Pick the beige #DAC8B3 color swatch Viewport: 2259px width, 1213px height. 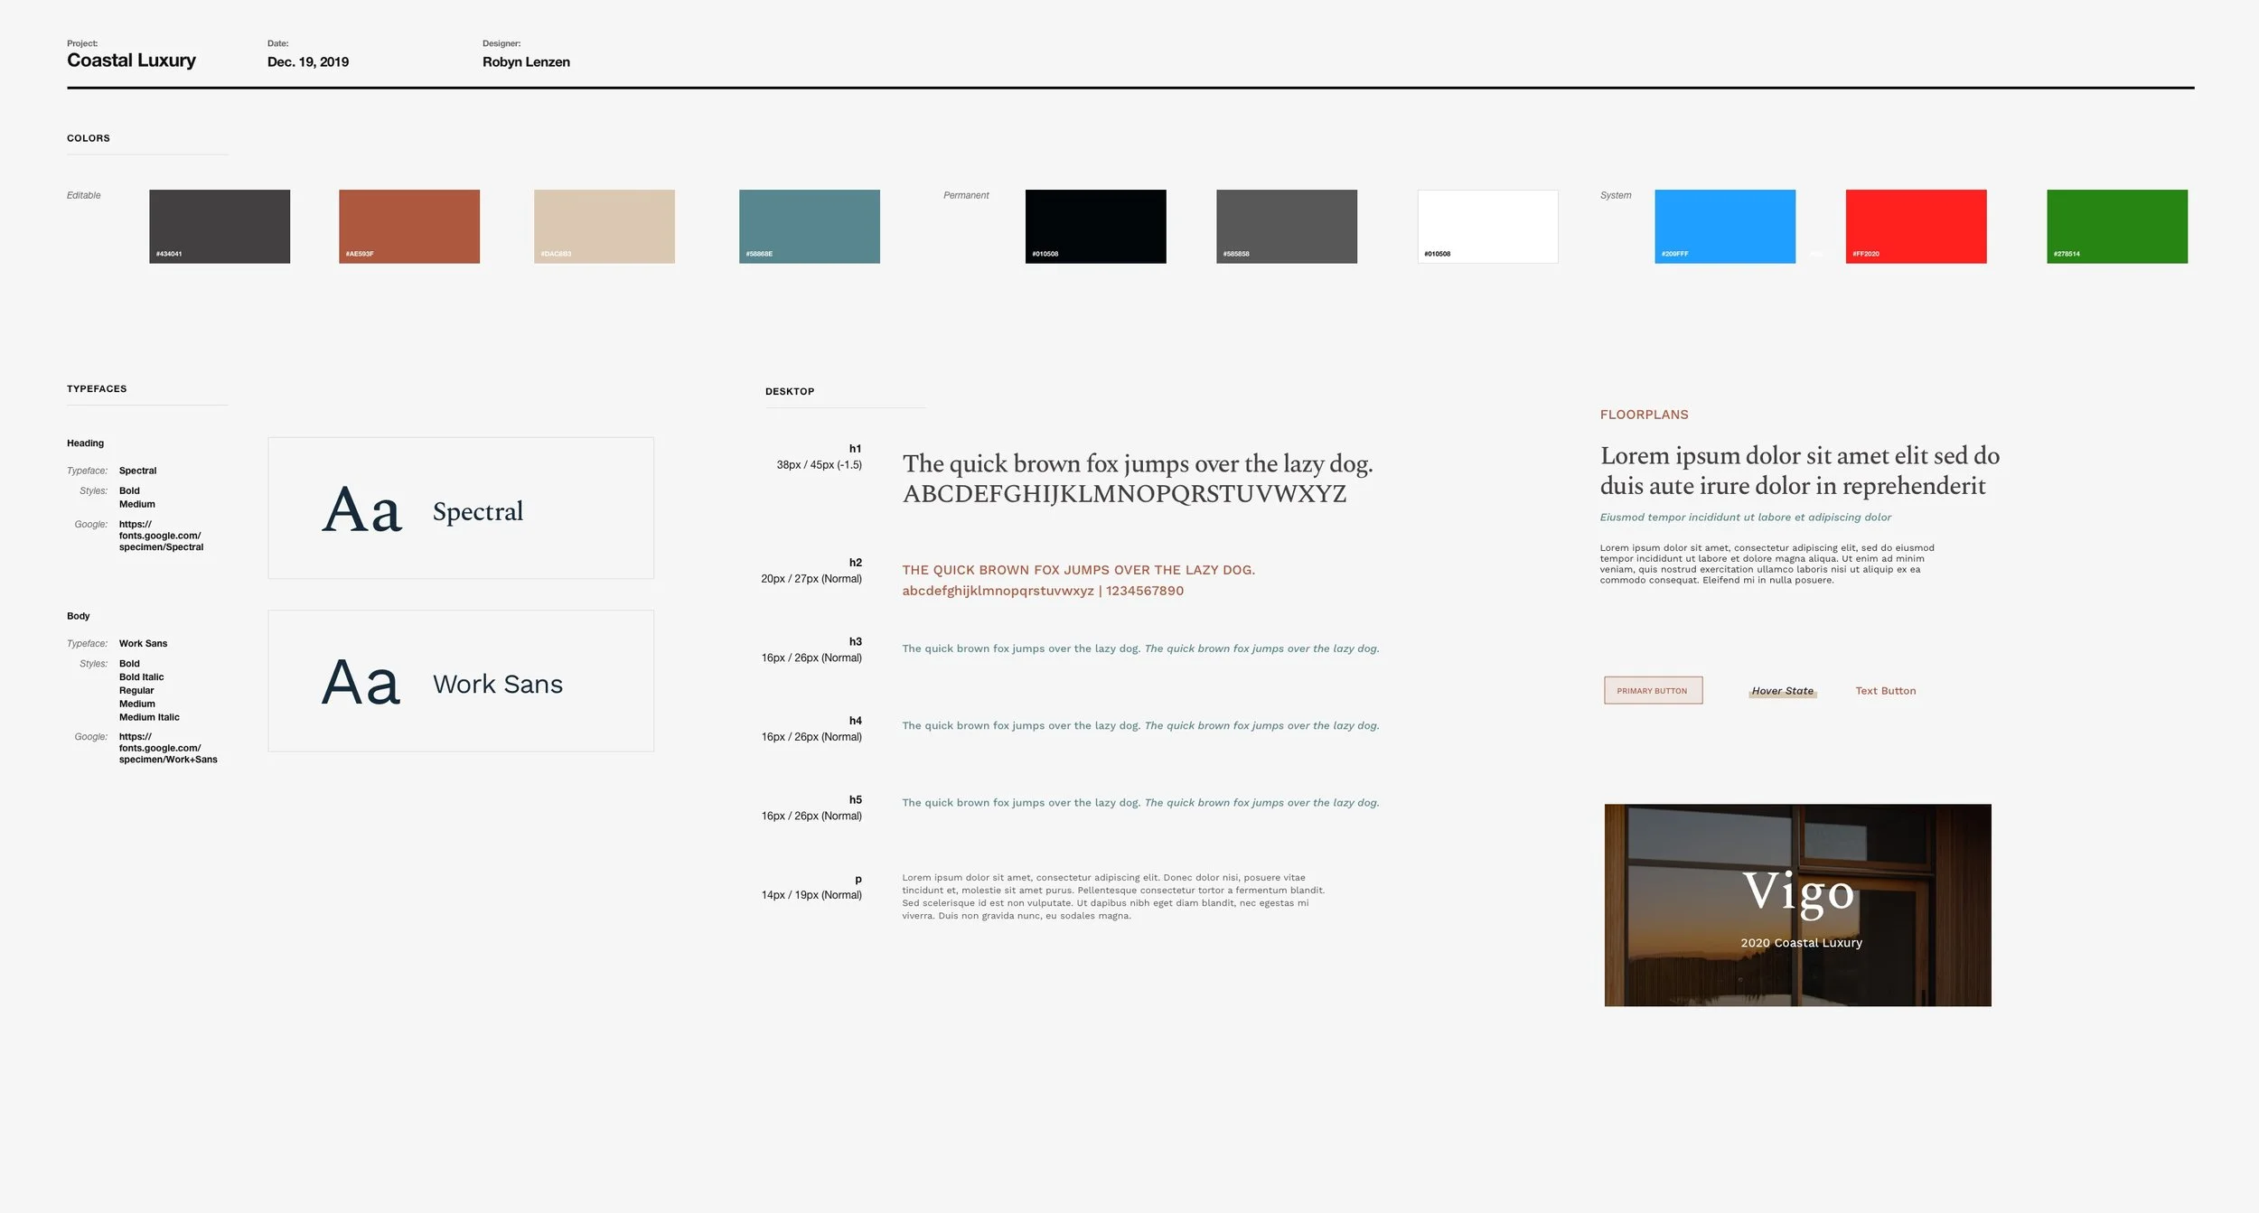pyautogui.click(x=605, y=226)
